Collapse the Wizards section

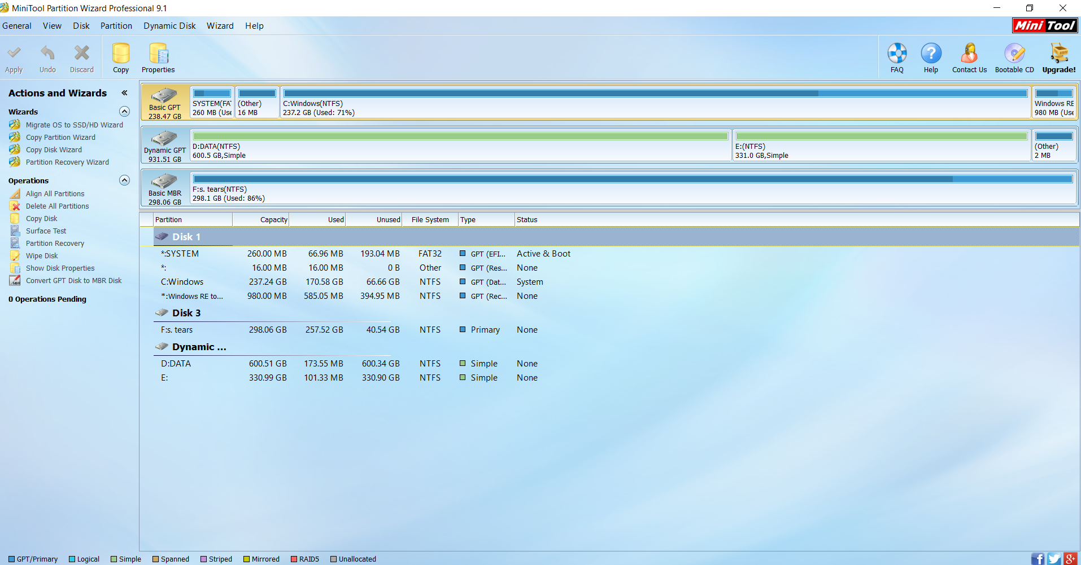pos(125,112)
